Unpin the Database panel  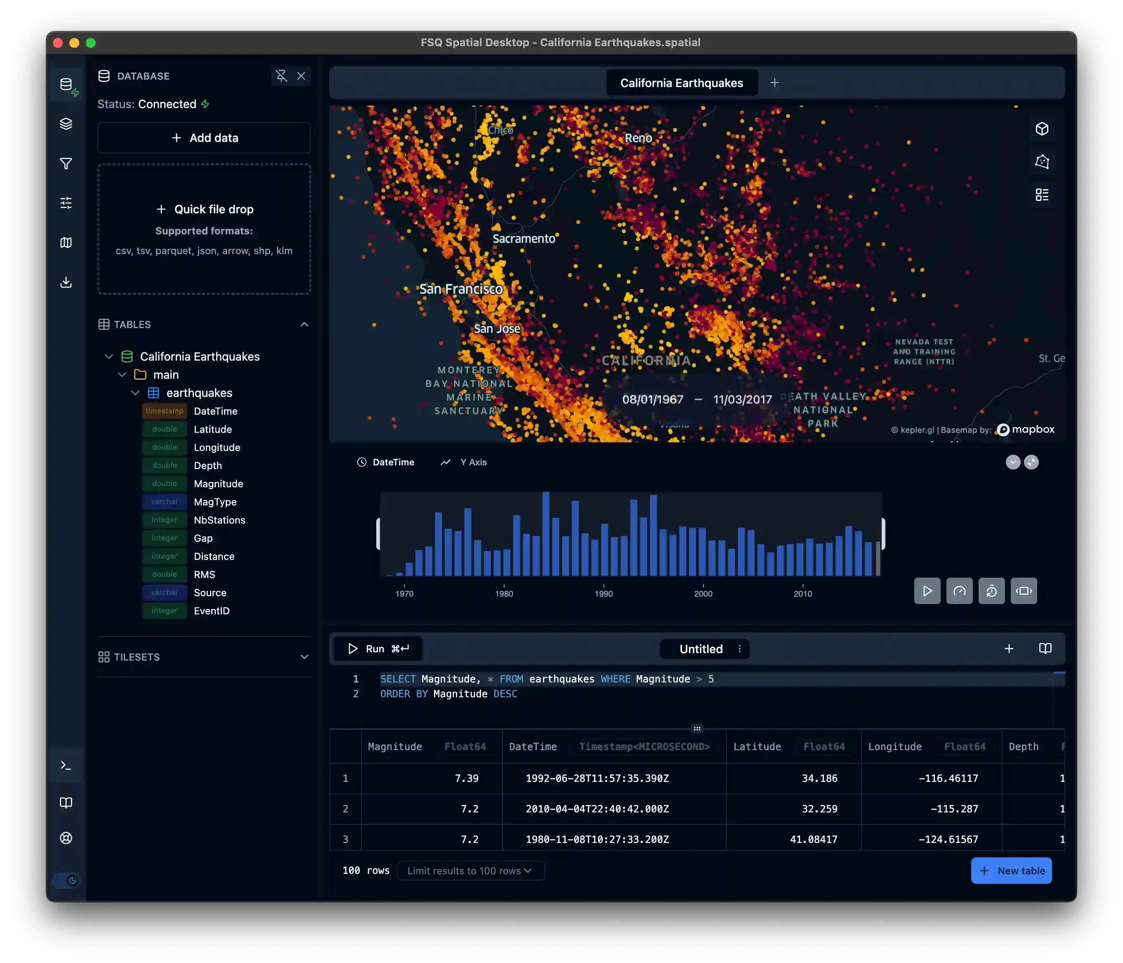tap(281, 76)
